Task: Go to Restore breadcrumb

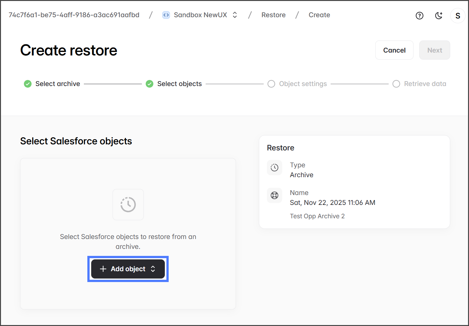Action: 273,15
